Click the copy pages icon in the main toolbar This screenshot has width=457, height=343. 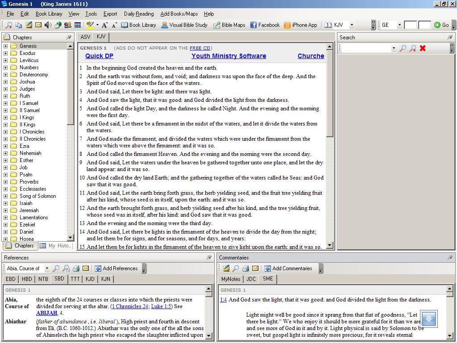[18, 25]
